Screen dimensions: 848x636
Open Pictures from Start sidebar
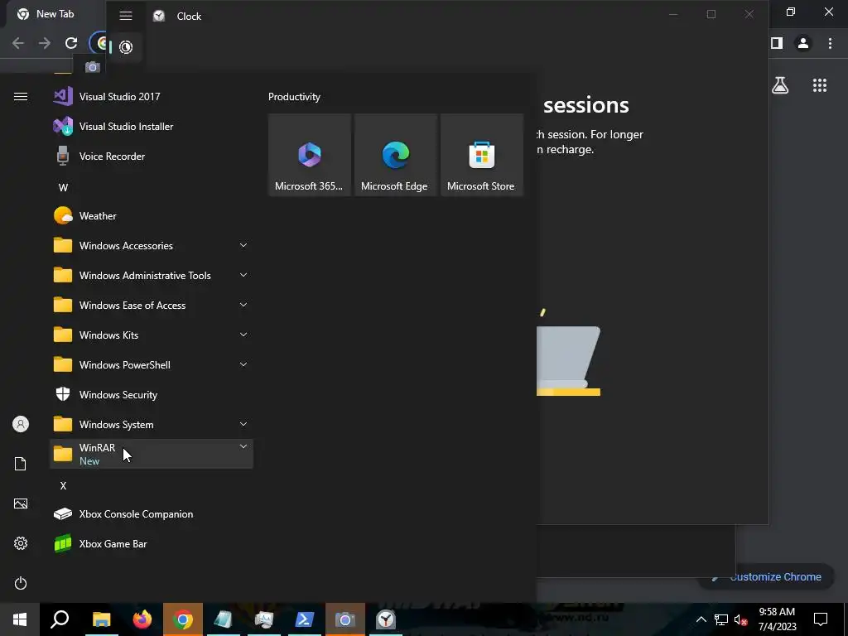[x=21, y=503]
